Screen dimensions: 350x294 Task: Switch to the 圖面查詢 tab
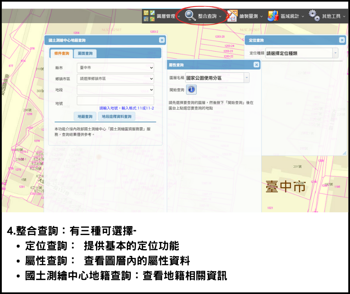tap(85, 54)
